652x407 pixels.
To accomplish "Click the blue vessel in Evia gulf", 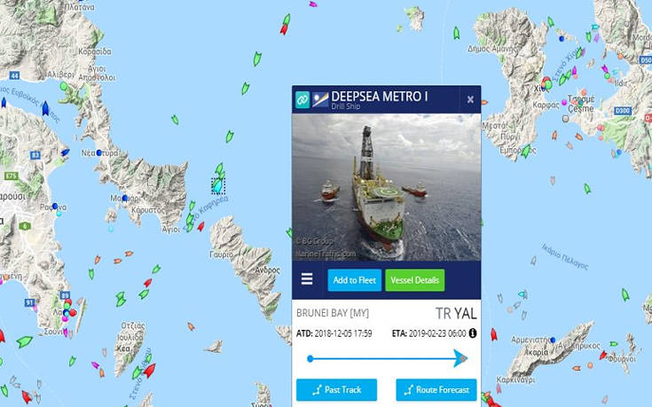I will click(45, 108).
